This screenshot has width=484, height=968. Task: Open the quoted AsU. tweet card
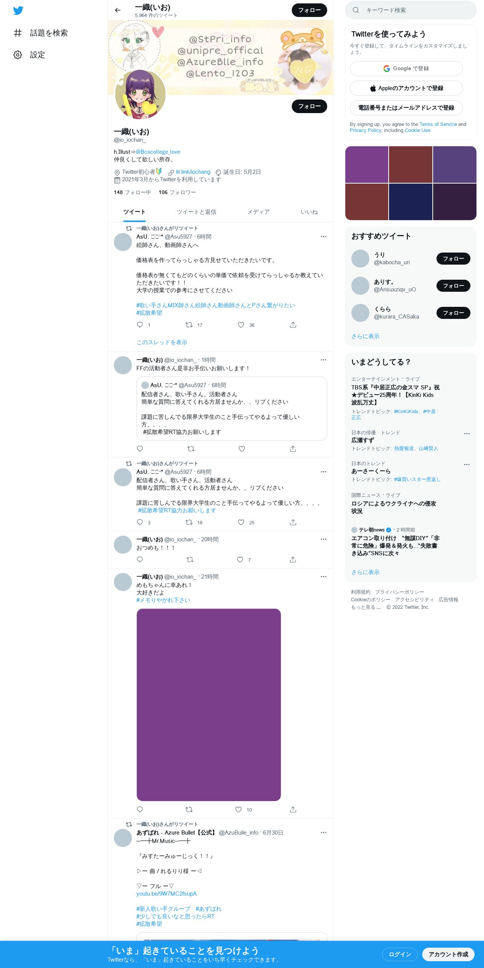point(231,409)
